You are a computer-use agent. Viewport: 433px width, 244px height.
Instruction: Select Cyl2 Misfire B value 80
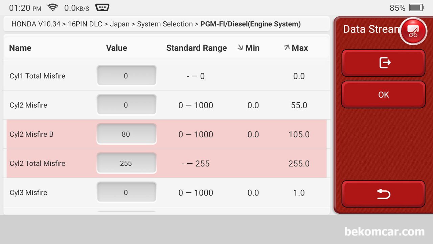(126, 134)
